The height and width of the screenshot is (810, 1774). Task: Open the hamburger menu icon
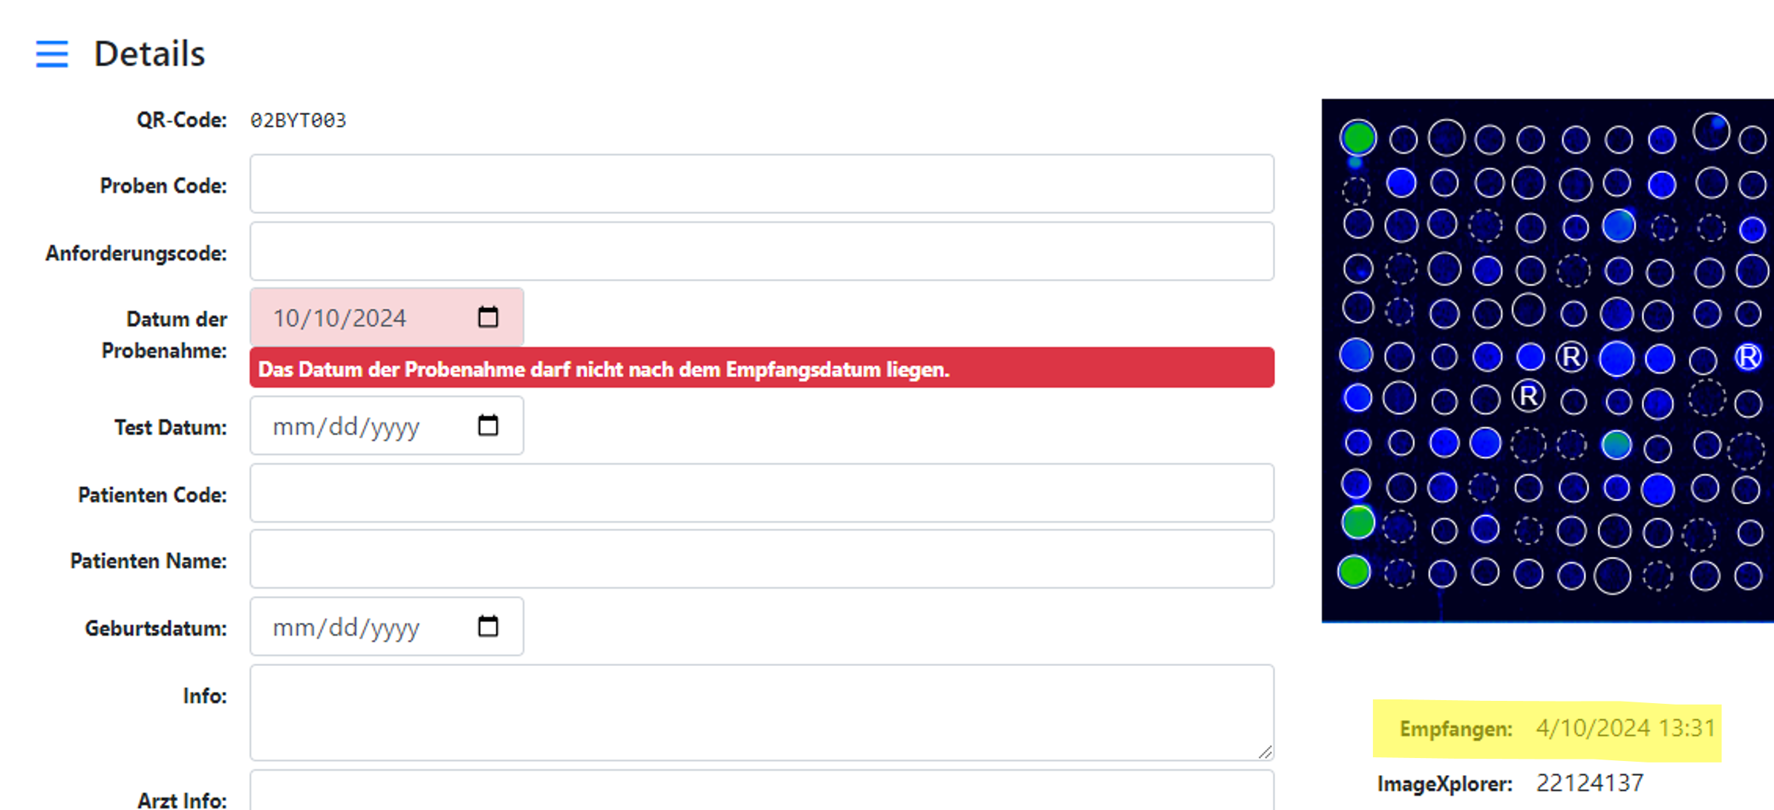52,54
